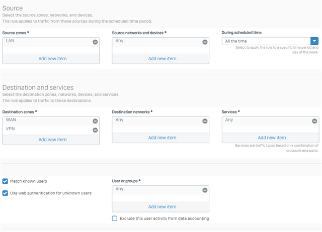Open the During scheduled time dropdown arrow

[x=314, y=41]
